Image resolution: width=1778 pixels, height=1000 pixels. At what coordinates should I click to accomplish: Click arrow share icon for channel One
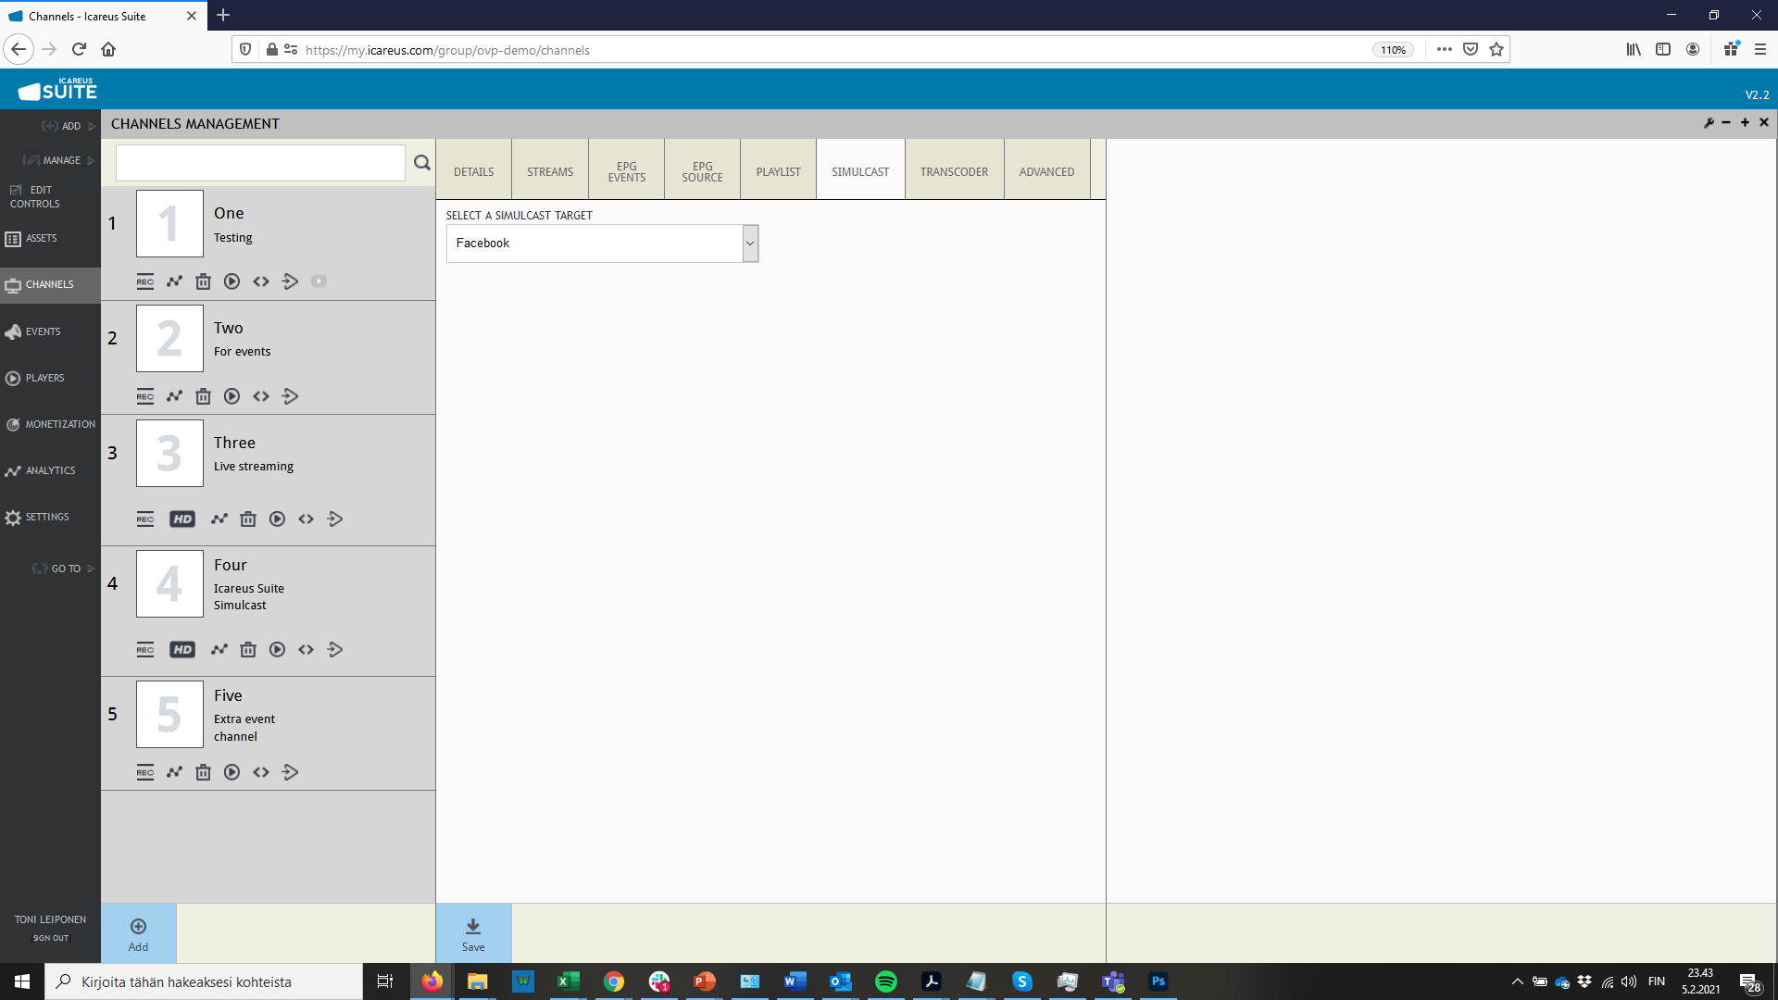290,281
